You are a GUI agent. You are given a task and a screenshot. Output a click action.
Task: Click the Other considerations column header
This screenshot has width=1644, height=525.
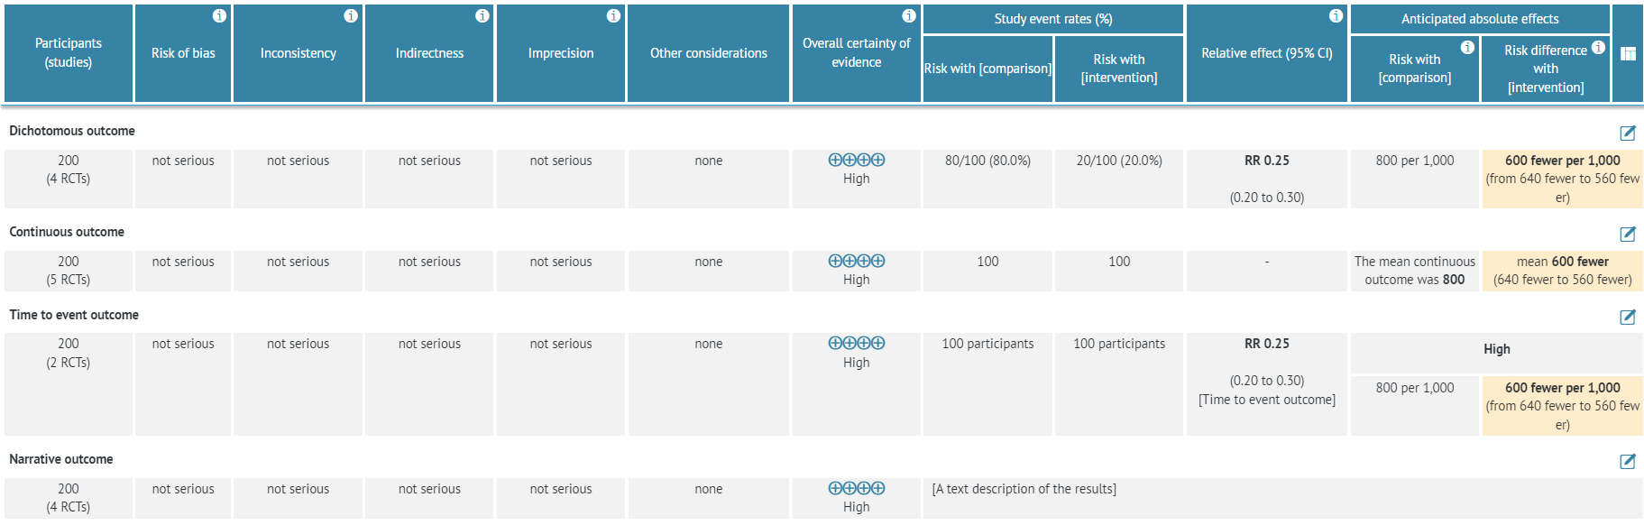coord(709,53)
